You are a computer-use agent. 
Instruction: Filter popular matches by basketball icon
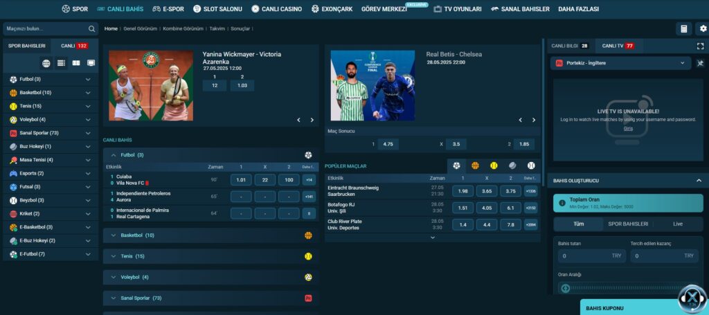coord(475,166)
